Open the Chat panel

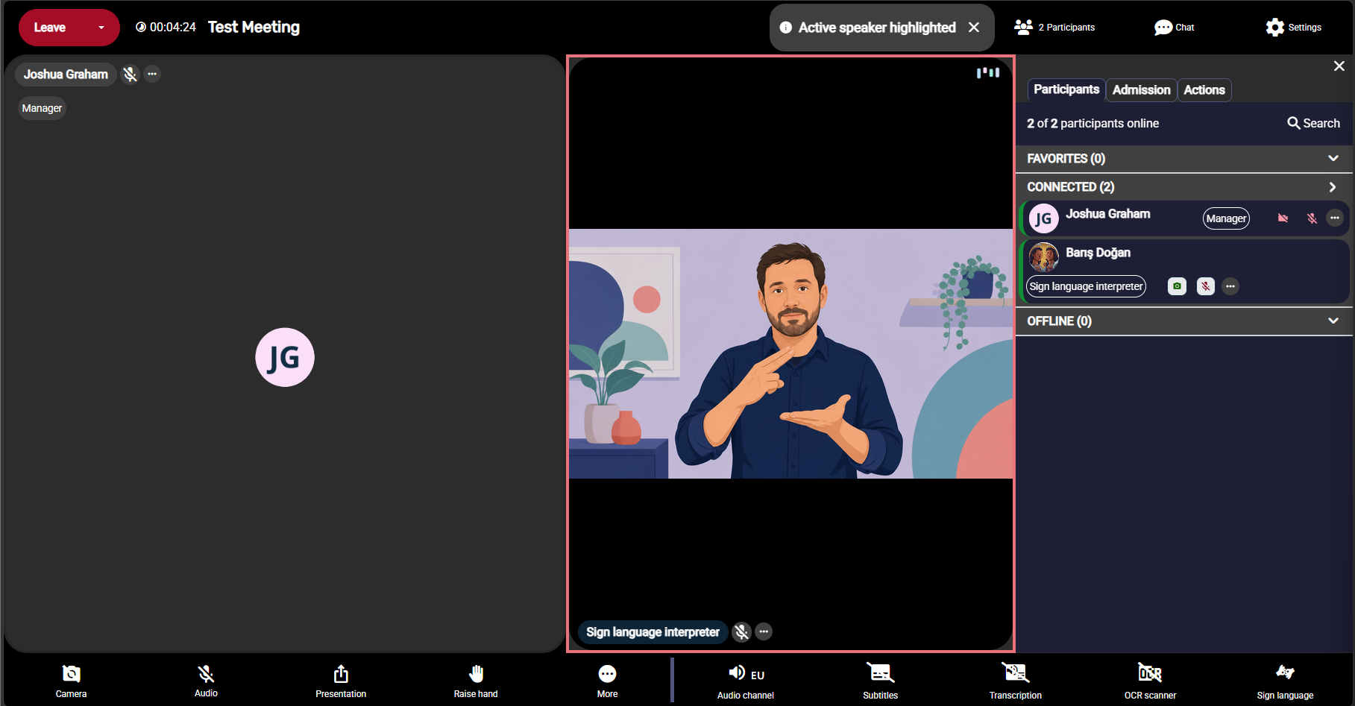tap(1174, 28)
